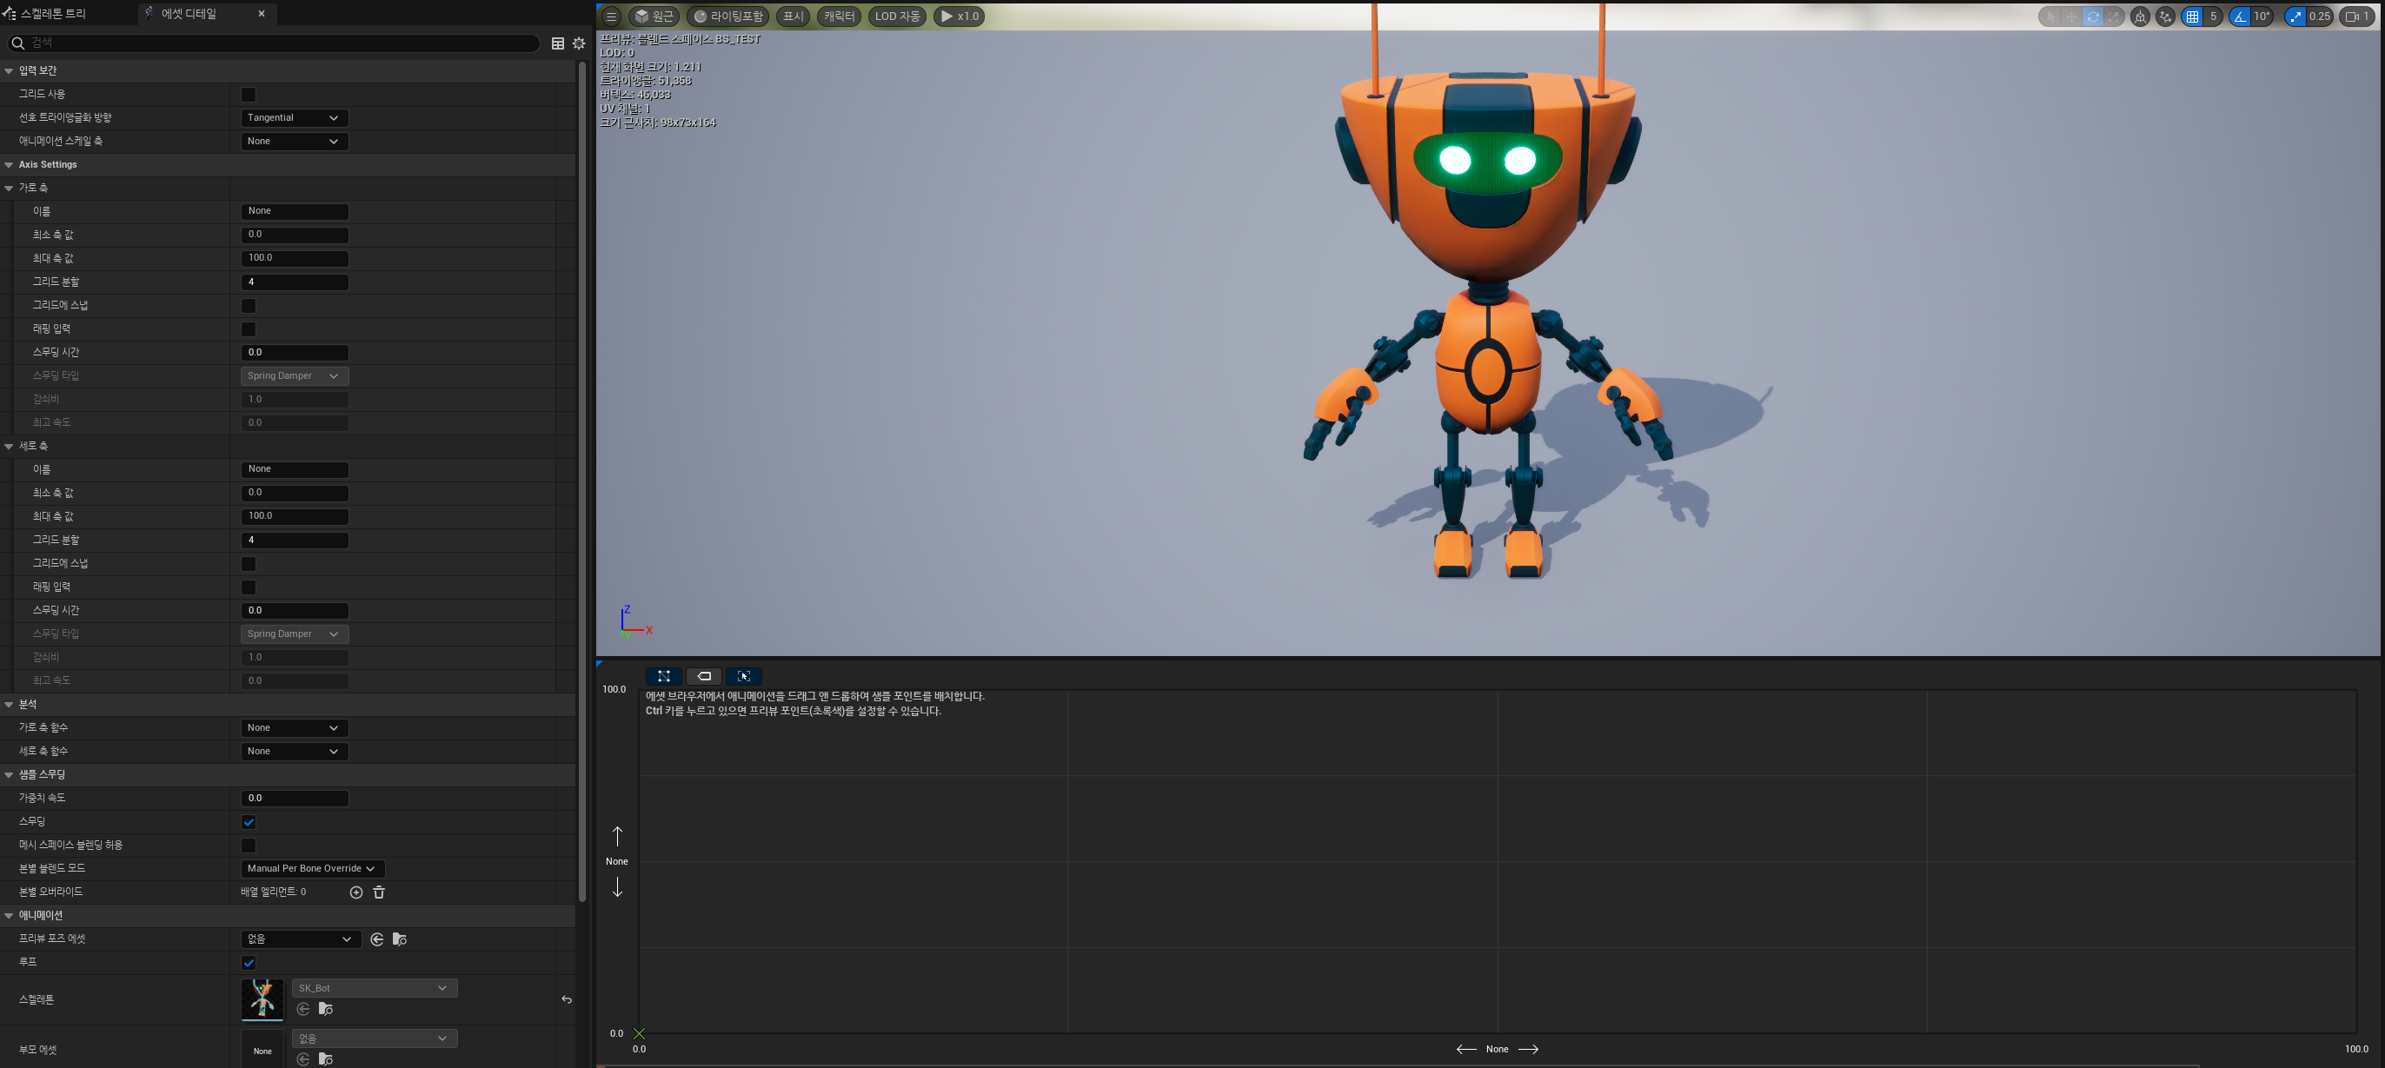Click the SK_Bot skeleton thumbnail
This screenshot has width=2385, height=1068.
coord(262,999)
